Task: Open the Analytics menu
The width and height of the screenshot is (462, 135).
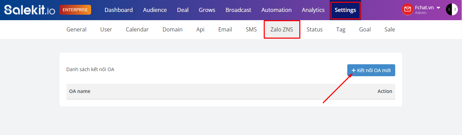Action: (313, 10)
